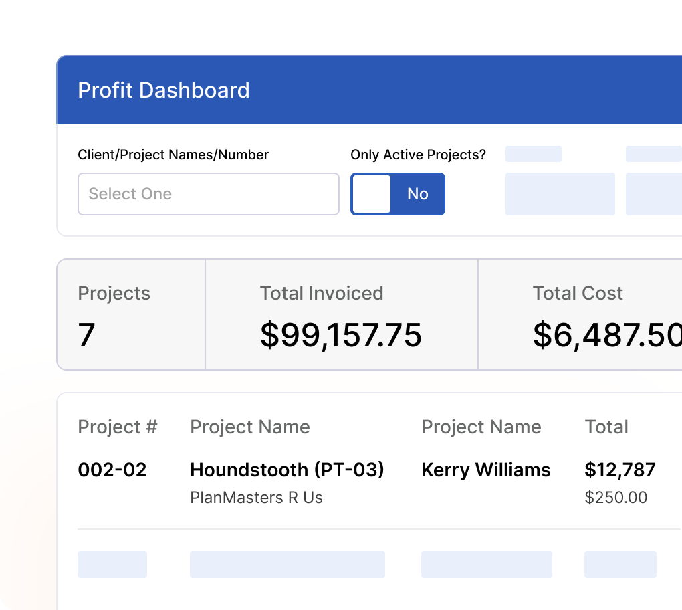Click the Total column header
682x610 pixels.
(606, 427)
